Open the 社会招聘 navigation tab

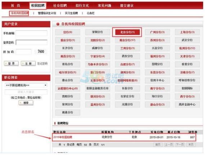60,6
